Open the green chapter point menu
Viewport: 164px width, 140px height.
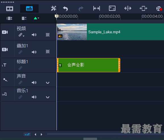point(36,18)
